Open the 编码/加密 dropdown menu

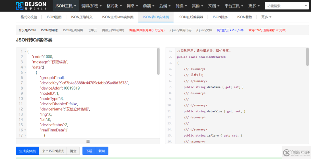pos(92,6)
